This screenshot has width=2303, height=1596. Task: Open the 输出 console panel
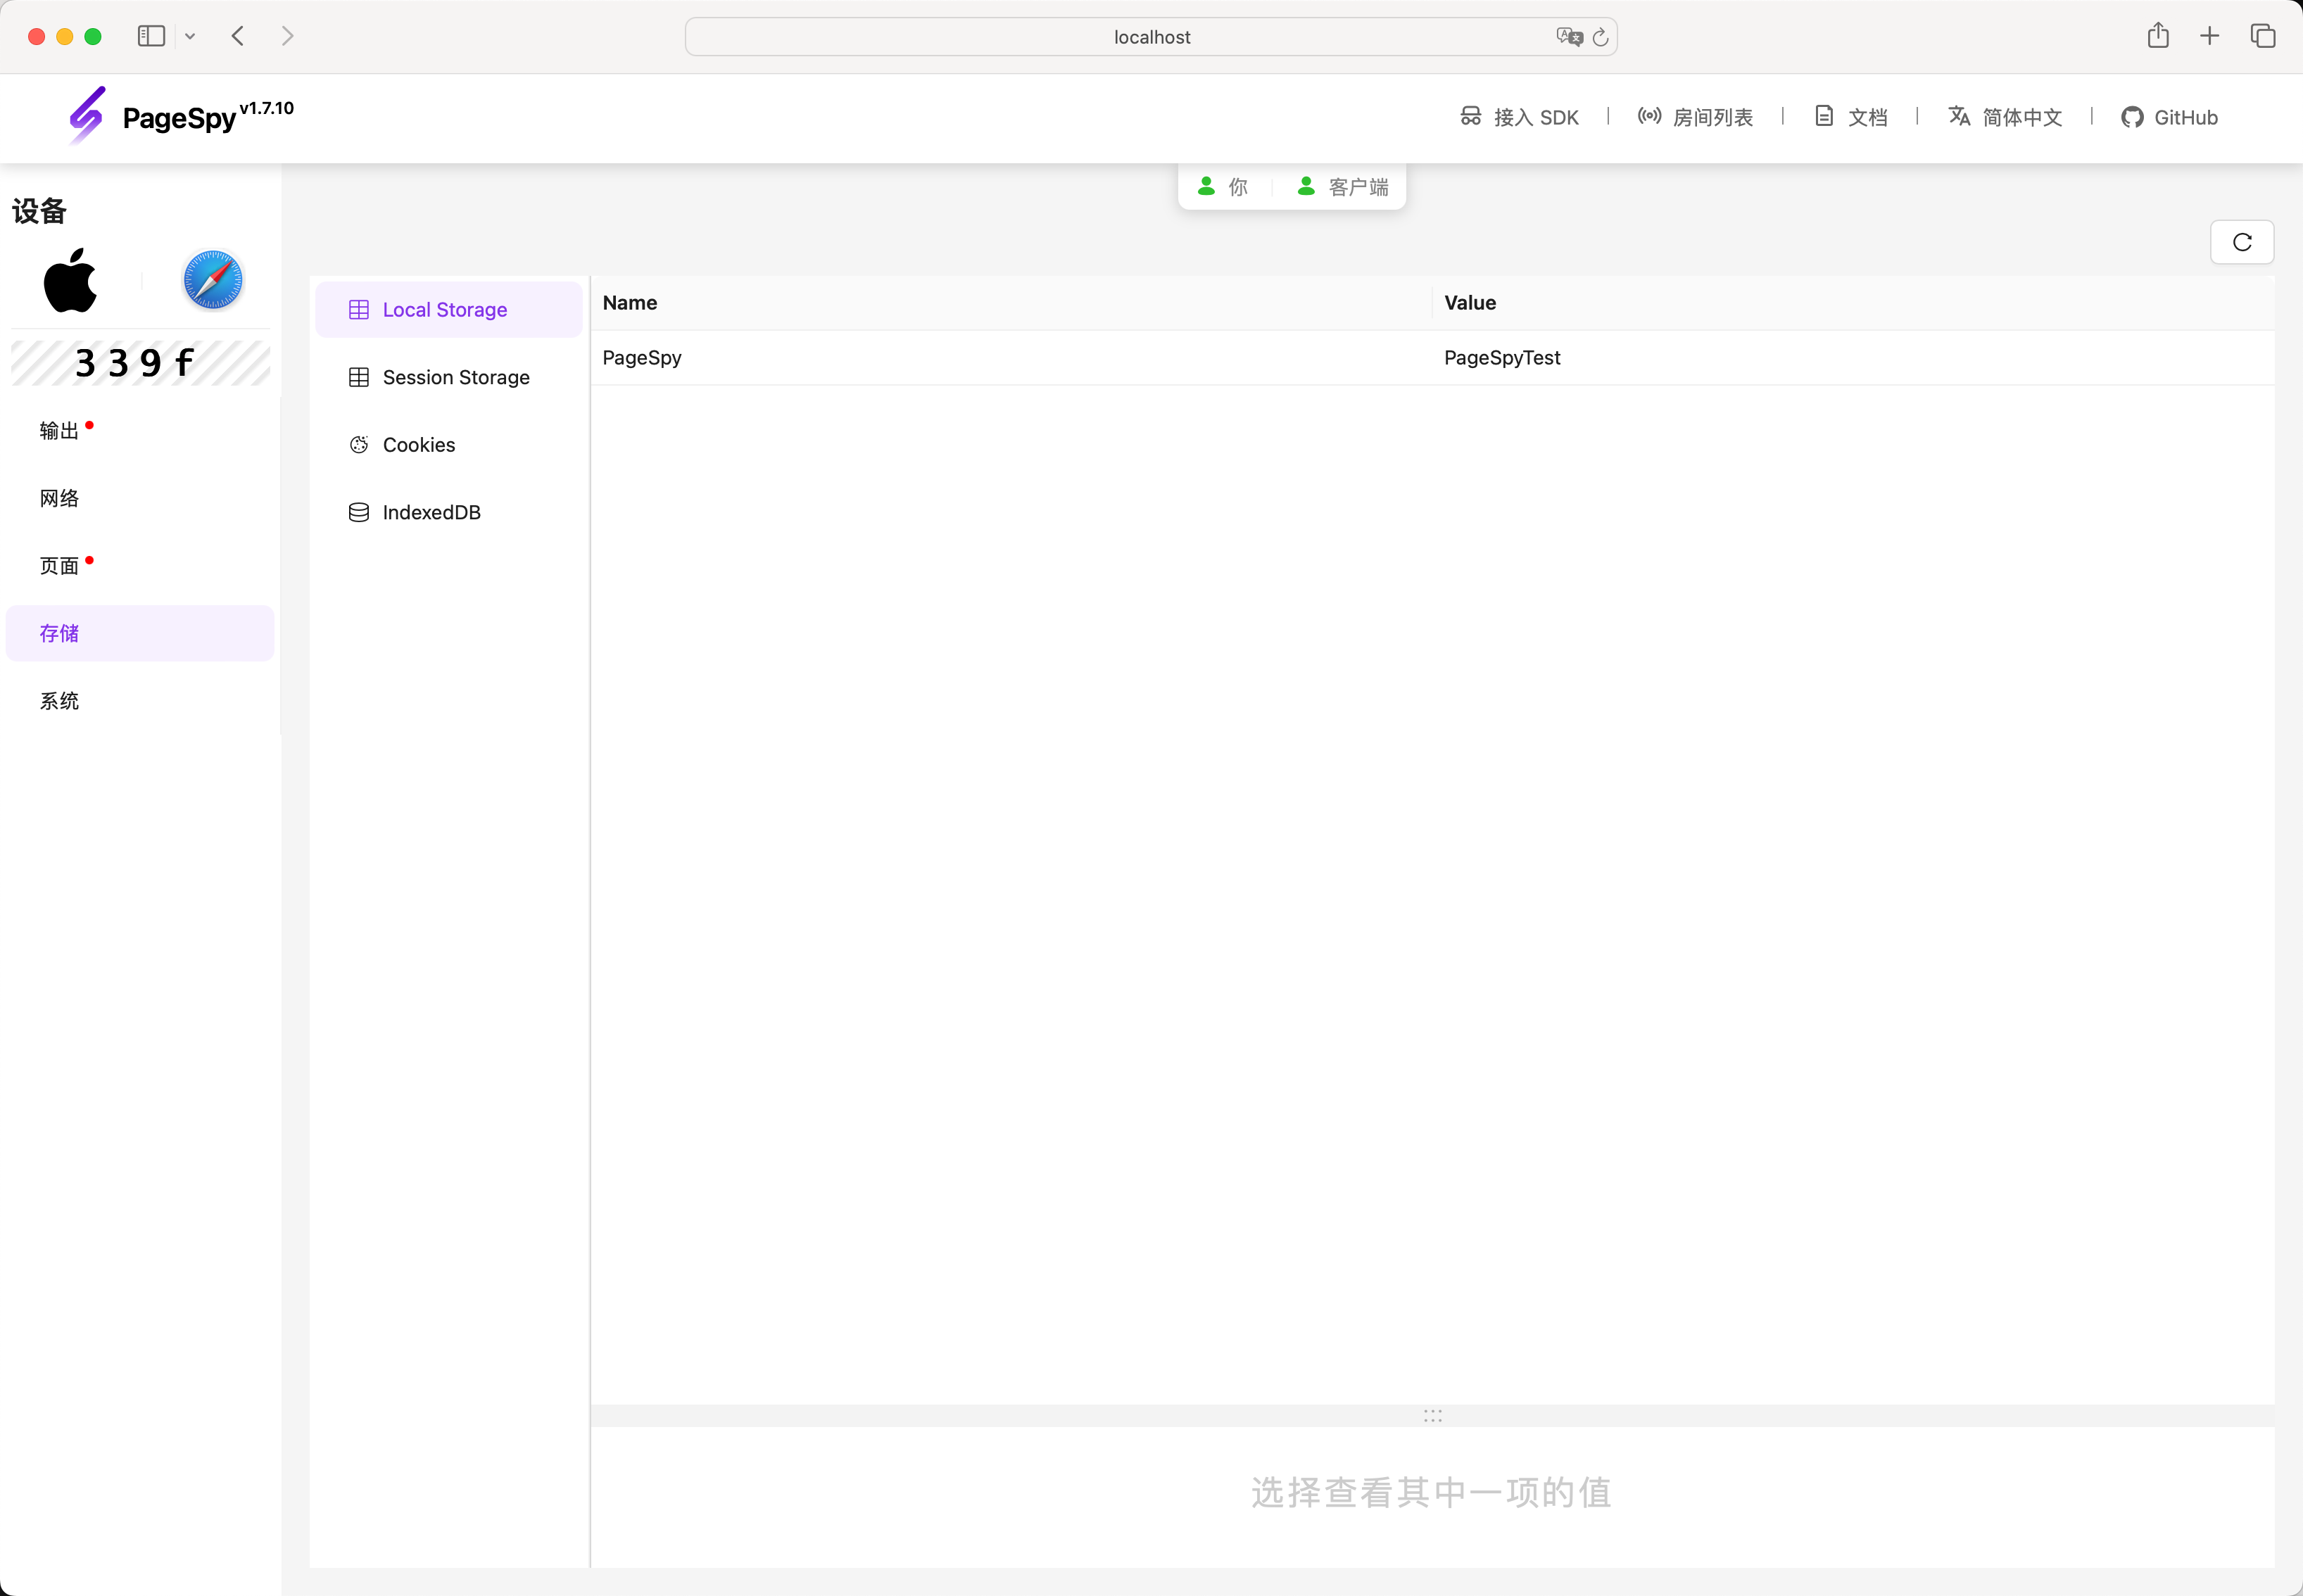(140, 431)
